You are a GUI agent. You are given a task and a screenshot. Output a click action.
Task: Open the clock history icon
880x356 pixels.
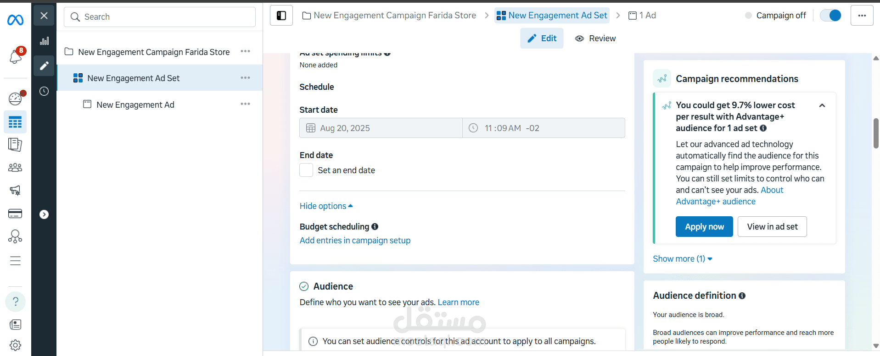coord(44,91)
